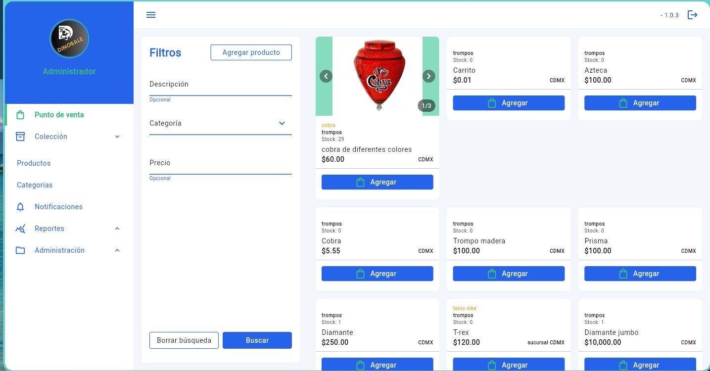The image size is (710, 371).
Task: Add Diamante $250.00 product to cart
Action: click(x=378, y=365)
